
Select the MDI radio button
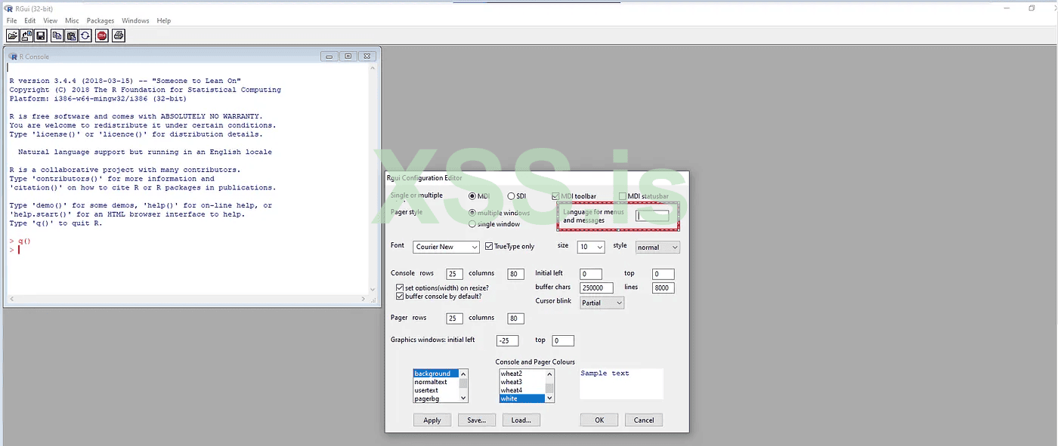(x=472, y=196)
